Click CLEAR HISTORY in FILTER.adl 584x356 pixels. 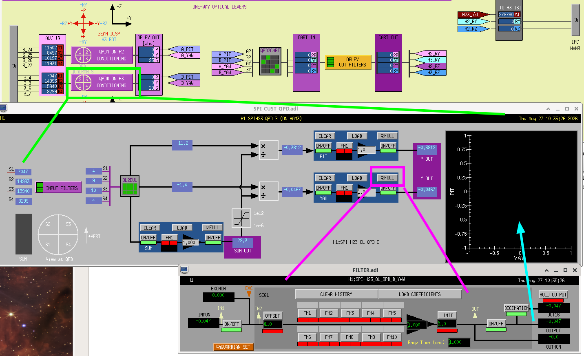click(x=336, y=294)
